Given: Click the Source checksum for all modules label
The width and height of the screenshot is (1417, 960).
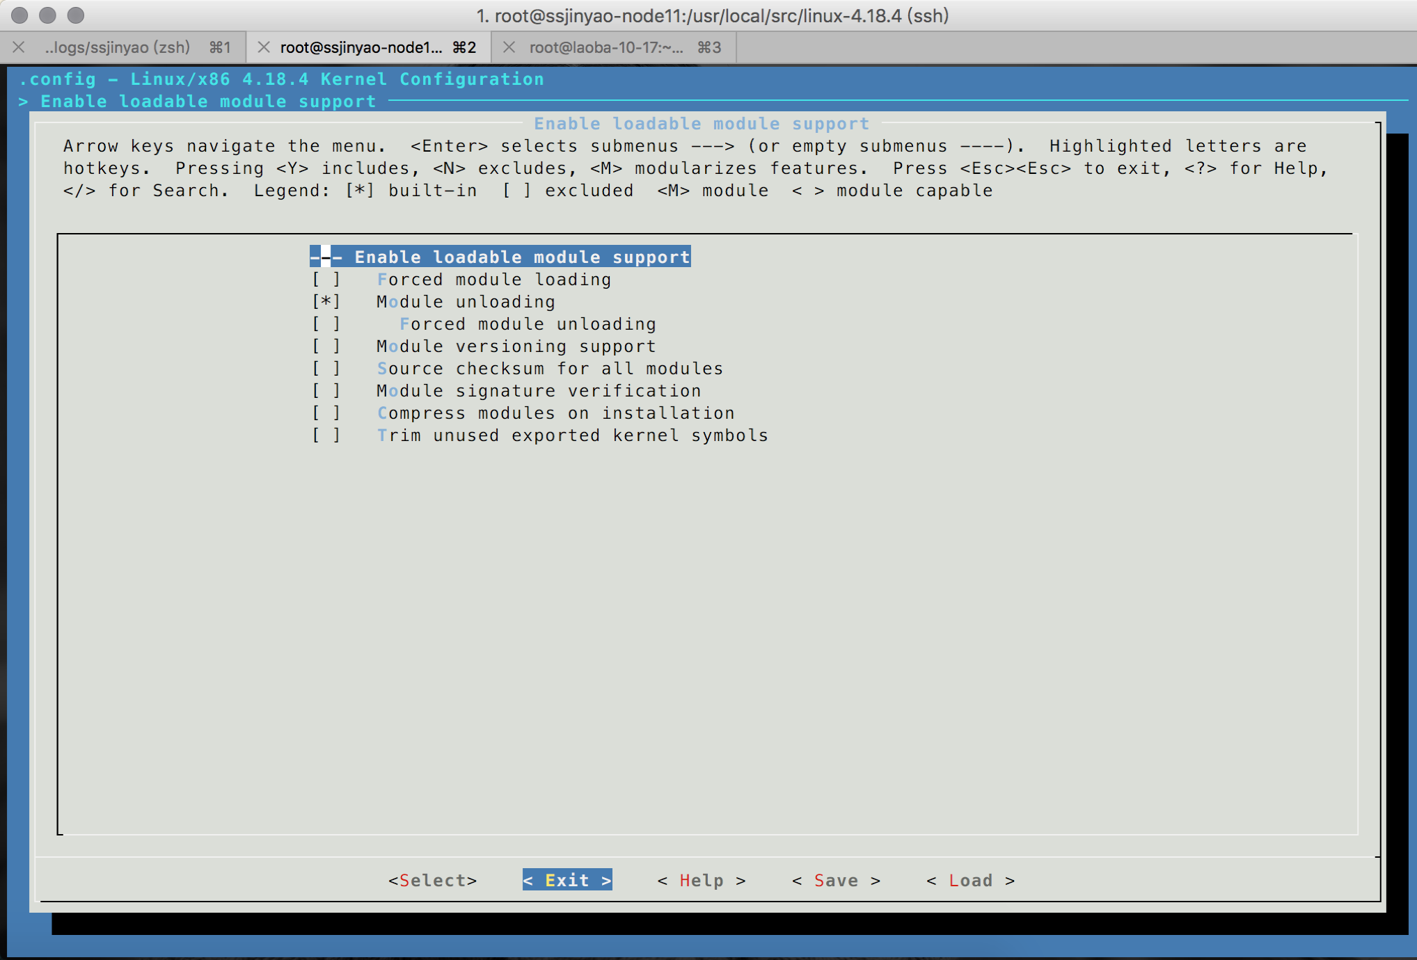Looking at the screenshot, I should pyautogui.click(x=550, y=369).
